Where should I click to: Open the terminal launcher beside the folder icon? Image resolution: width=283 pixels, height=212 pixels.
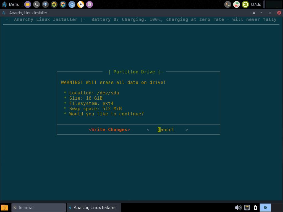tap(36, 4)
